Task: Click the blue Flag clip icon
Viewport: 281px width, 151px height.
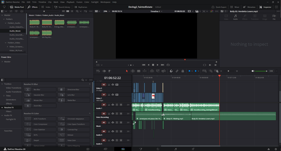Action: 189,71
